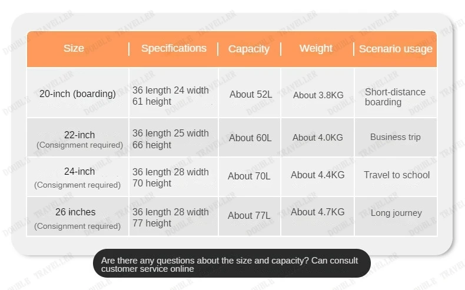Click the Business trip usage cell
The width and height of the screenshot is (465, 290).
click(x=395, y=137)
